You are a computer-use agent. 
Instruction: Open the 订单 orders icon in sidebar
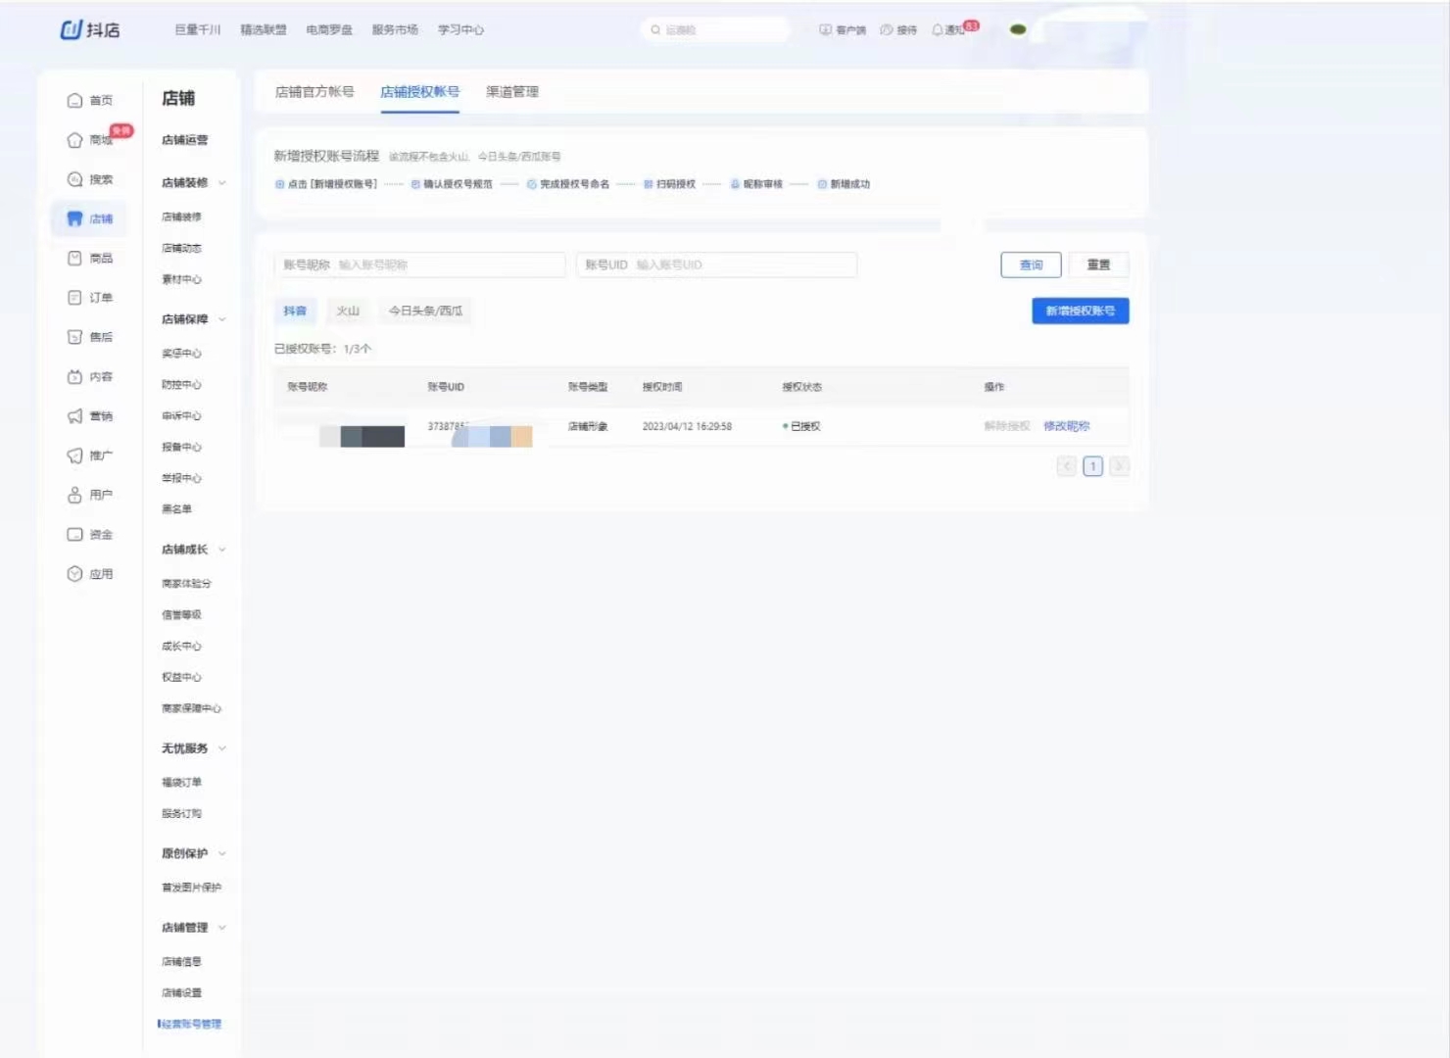[74, 298]
